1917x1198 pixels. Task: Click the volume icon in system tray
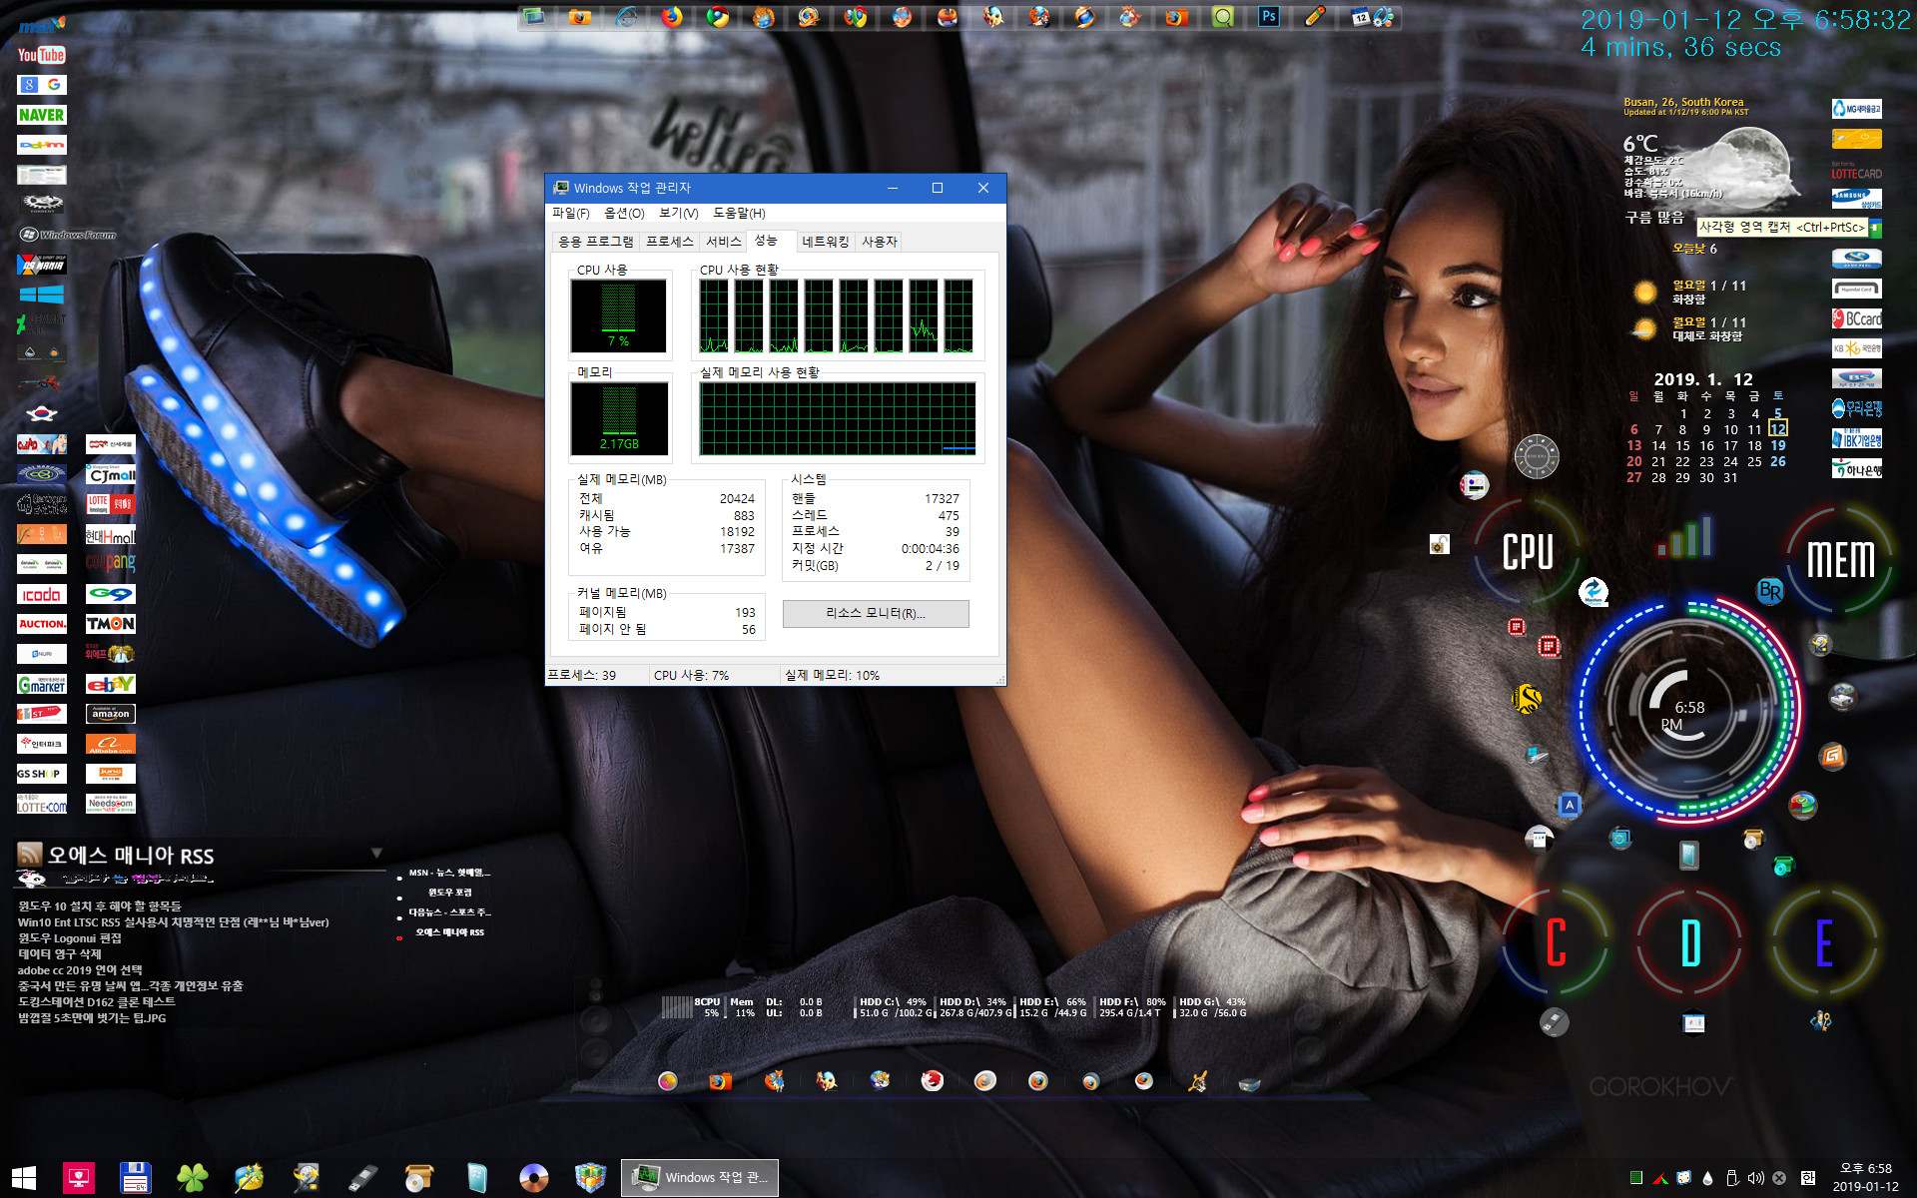point(1756,1178)
